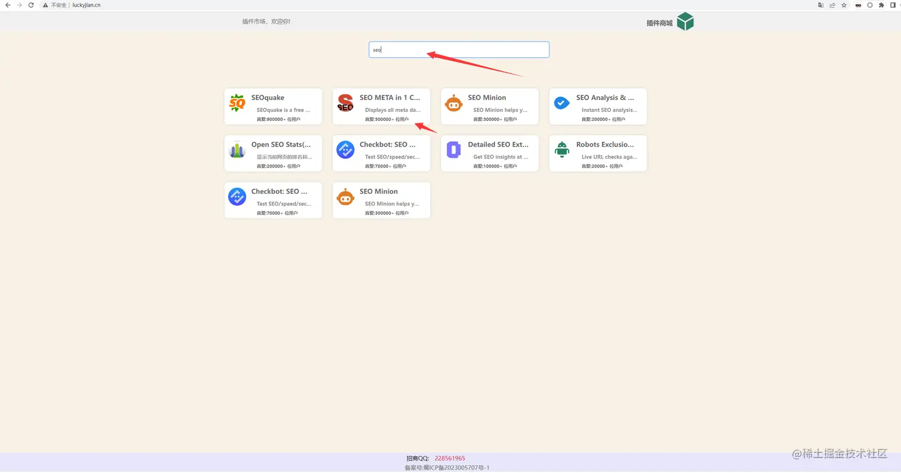Toggle the browser side panel icon
Viewport: 901px width, 473px height.
(893, 5)
